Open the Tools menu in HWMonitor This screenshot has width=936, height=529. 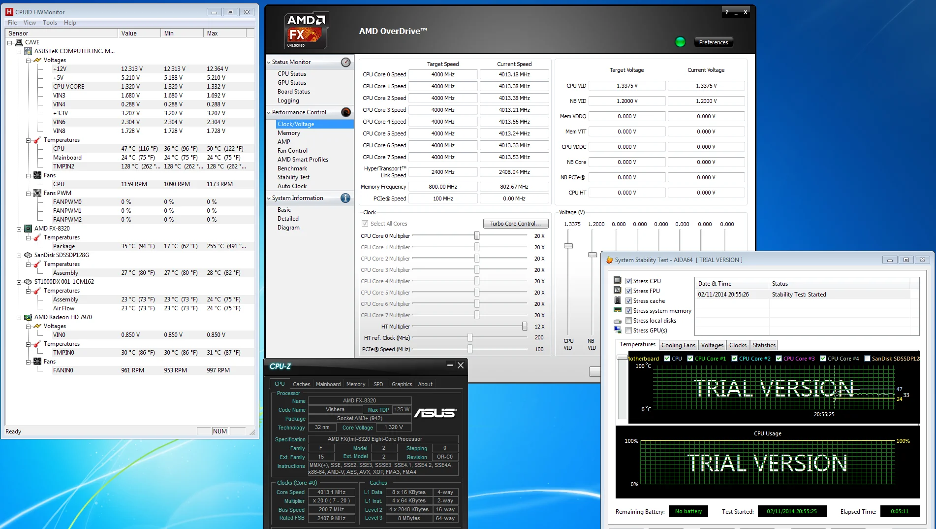[50, 23]
